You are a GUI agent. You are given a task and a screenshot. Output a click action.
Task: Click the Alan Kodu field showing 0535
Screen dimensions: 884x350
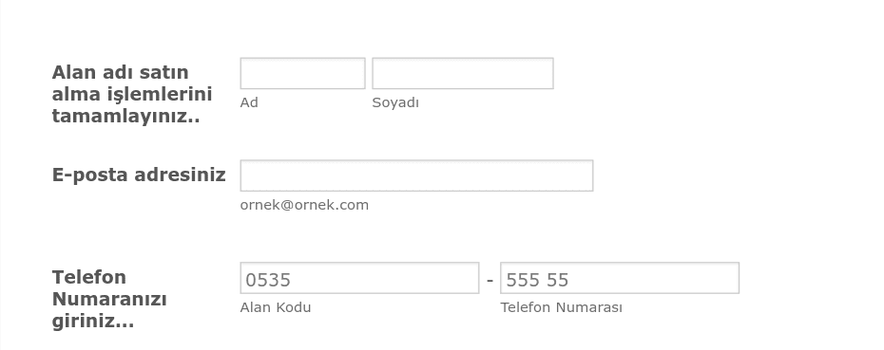[x=359, y=278]
